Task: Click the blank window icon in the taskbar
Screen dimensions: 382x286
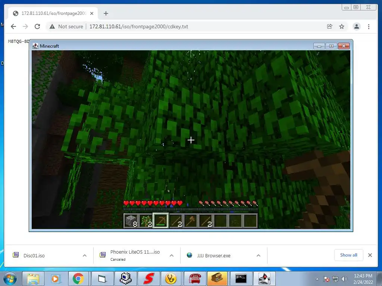Action: (102, 279)
